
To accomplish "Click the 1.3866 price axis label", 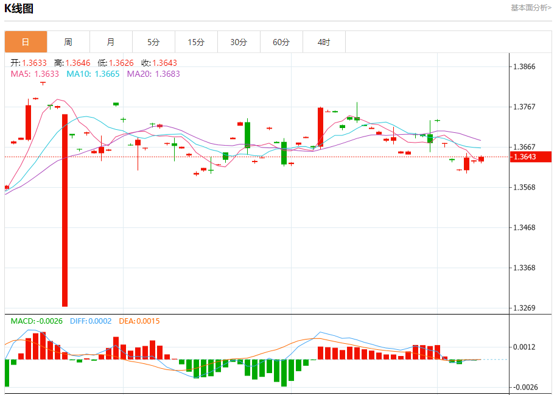I will 524,66.
